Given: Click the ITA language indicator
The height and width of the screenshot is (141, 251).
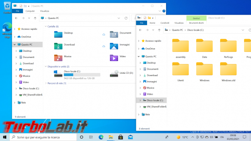Looking at the screenshot, I should tap(222, 137).
